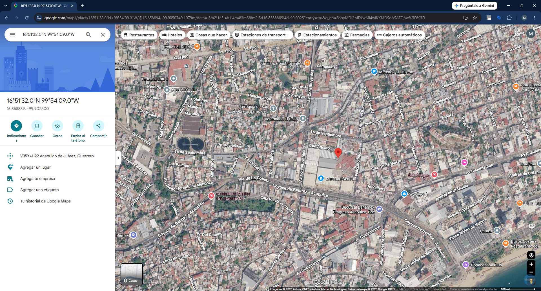Viewport: 541px width, 291px height.
Task: Click Pollo Feliz Ejido restaurant marker
Action: [197, 47]
